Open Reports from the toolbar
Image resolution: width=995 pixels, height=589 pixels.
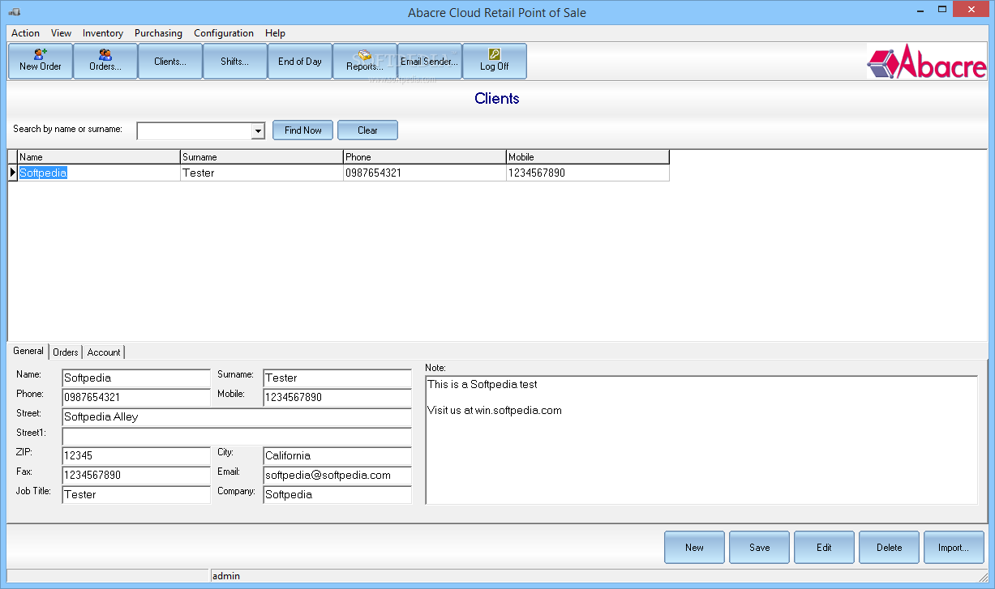[x=365, y=61]
